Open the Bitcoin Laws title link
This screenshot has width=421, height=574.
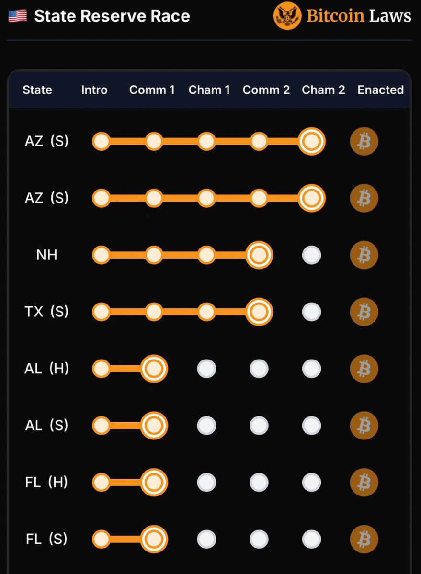click(x=359, y=16)
